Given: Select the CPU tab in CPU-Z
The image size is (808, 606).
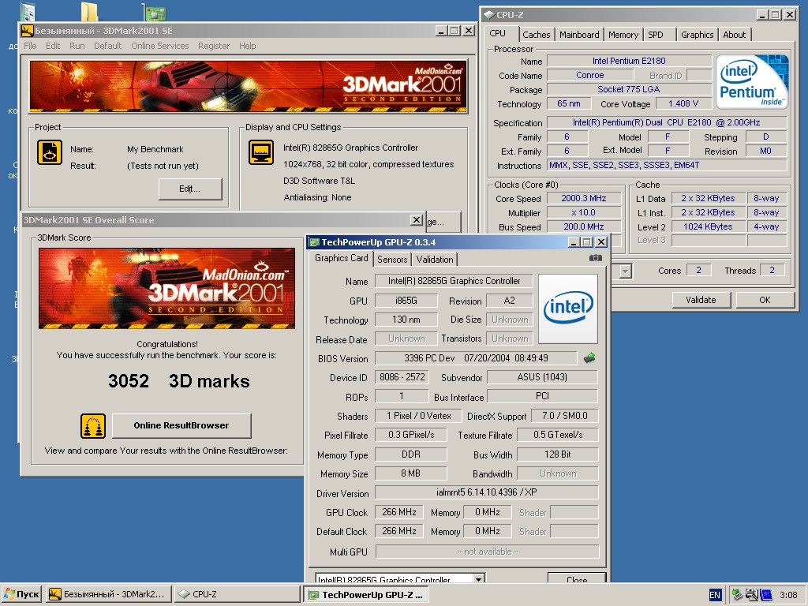Looking at the screenshot, I should (x=497, y=33).
